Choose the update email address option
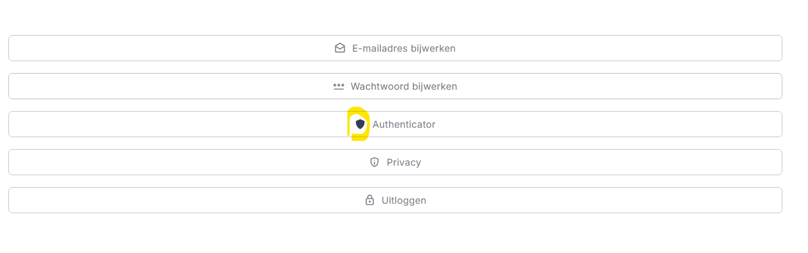 [x=395, y=48]
